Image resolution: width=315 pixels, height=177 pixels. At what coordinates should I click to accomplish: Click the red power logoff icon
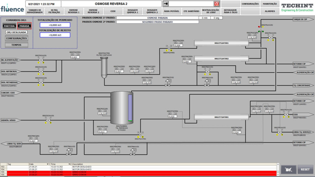[x=216, y=4]
